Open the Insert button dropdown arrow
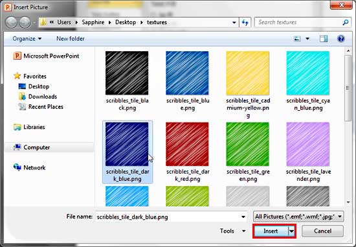 click(291, 231)
